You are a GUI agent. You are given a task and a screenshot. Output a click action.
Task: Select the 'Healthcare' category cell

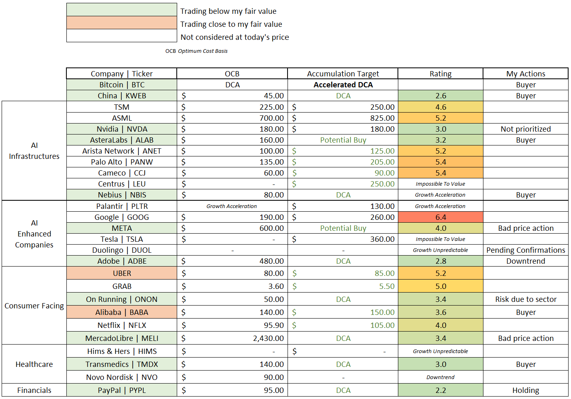pos(34,364)
